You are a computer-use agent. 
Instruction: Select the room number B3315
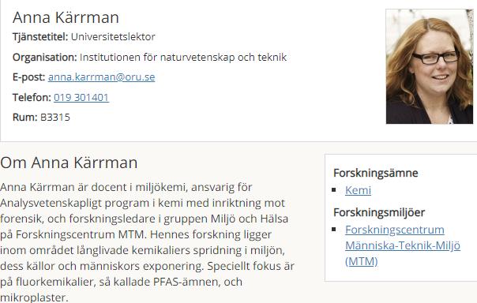pos(55,117)
